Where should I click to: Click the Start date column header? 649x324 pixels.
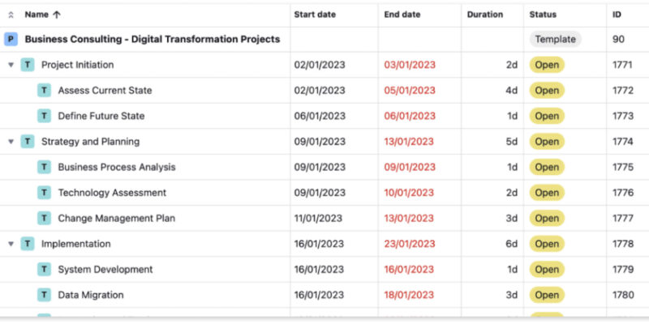pyautogui.click(x=315, y=15)
